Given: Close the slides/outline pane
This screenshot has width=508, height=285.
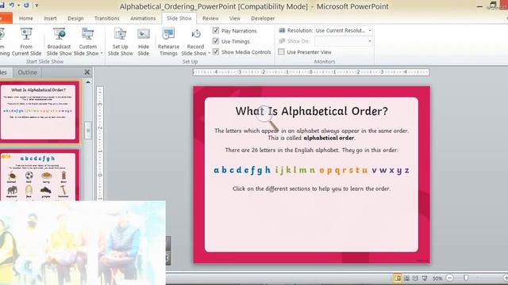Looking at the screenshot, I should pyautogui.click(x=87, y=72).
